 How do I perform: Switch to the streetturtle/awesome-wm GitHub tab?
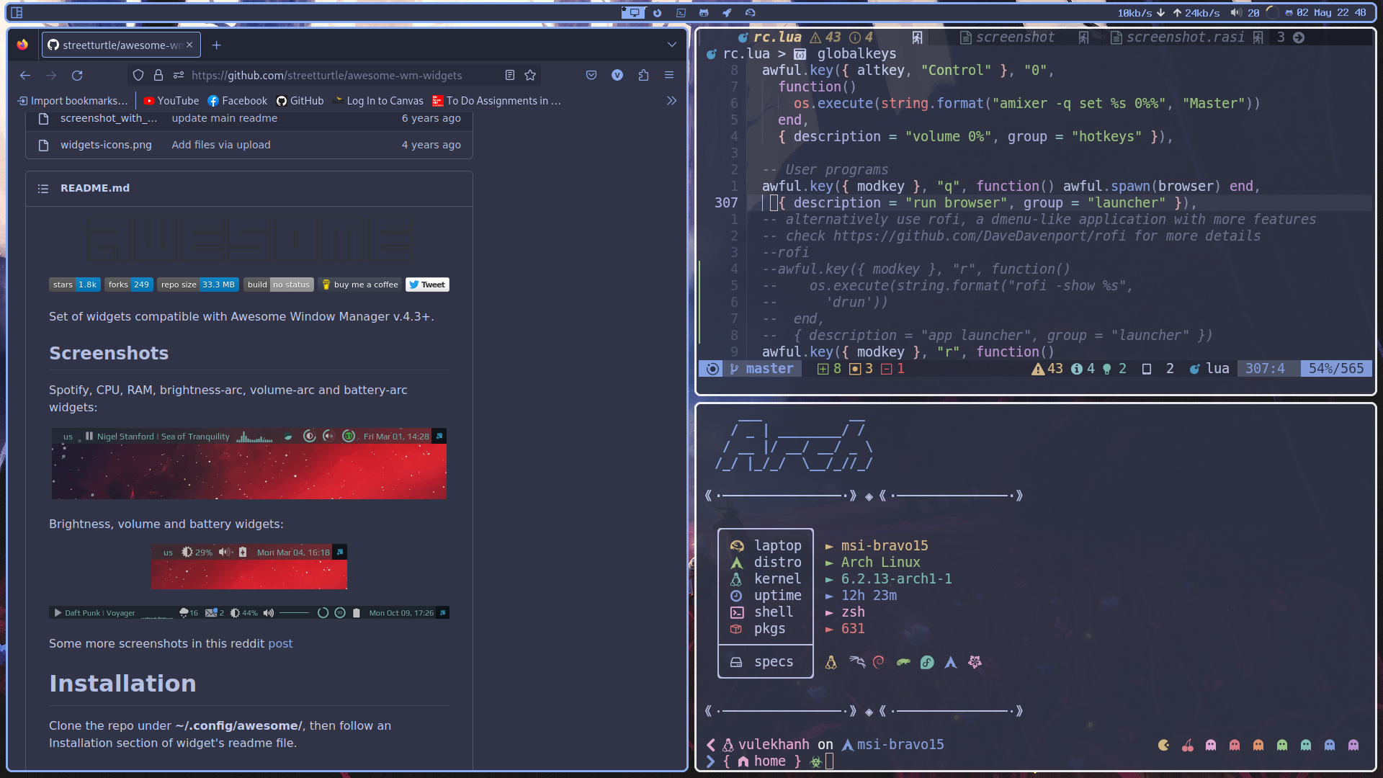(115, 45)
